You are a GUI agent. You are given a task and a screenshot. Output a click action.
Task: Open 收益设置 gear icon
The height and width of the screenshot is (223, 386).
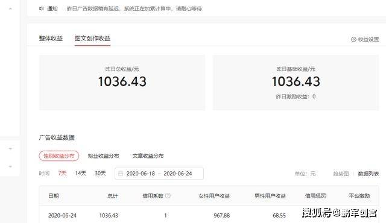[353, 39]
